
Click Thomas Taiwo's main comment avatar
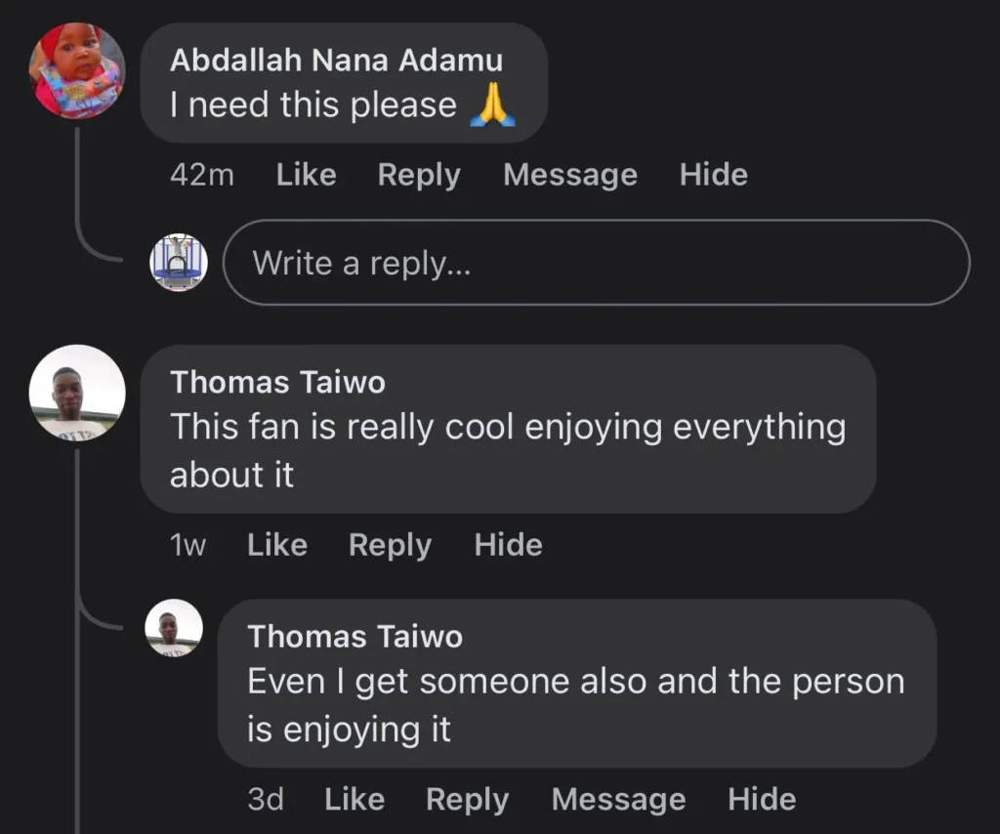point(77,393)
